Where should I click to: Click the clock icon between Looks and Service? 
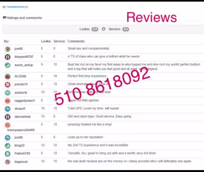(104, 29)
